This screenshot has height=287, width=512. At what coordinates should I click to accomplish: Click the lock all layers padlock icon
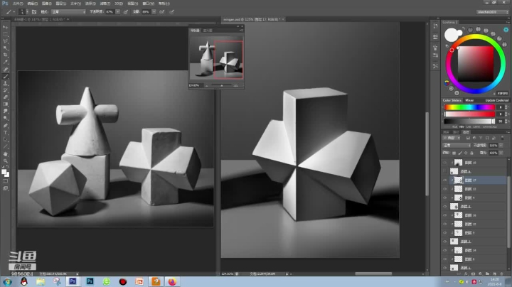(x=471, y=153)
